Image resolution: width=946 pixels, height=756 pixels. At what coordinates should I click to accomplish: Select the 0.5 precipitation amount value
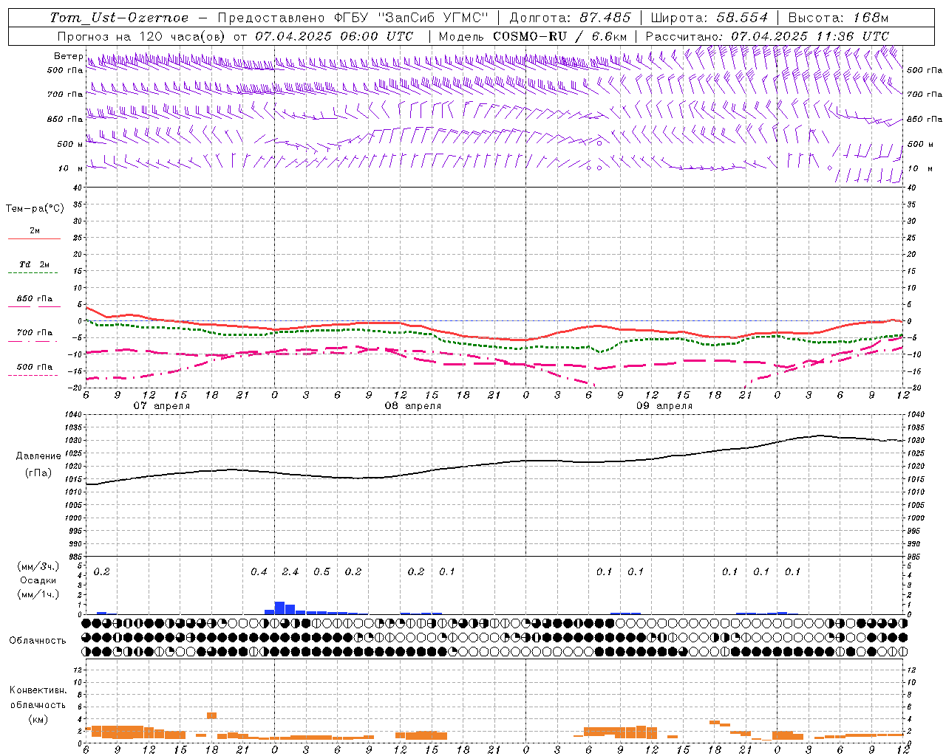click(x=321, y=572)
